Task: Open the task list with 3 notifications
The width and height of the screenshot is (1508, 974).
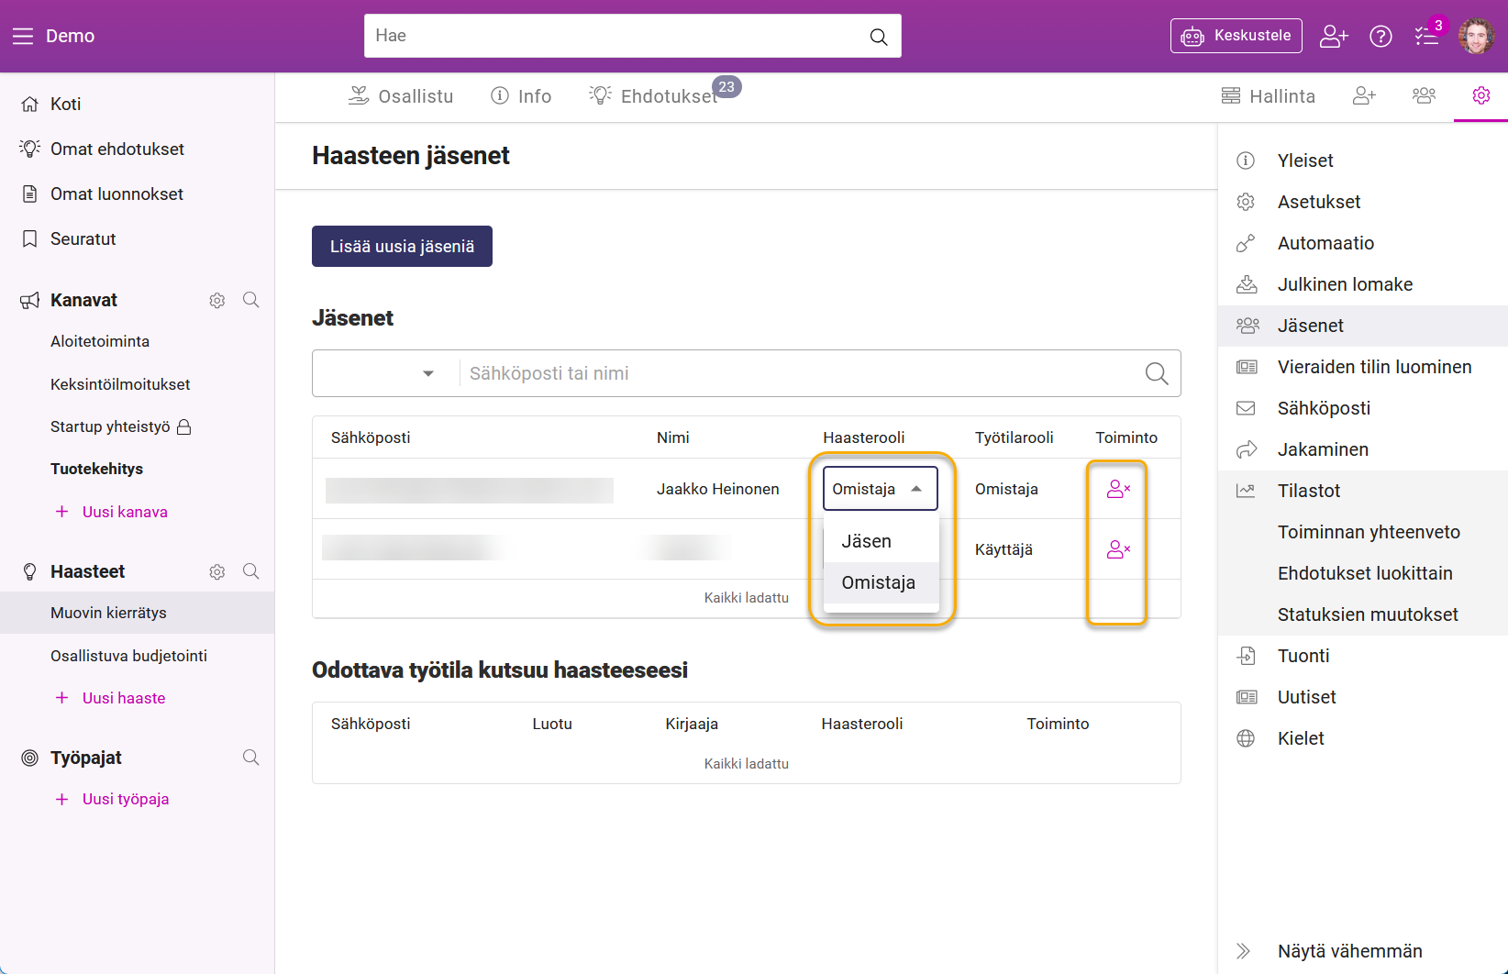Action: tap(1426, 36)
